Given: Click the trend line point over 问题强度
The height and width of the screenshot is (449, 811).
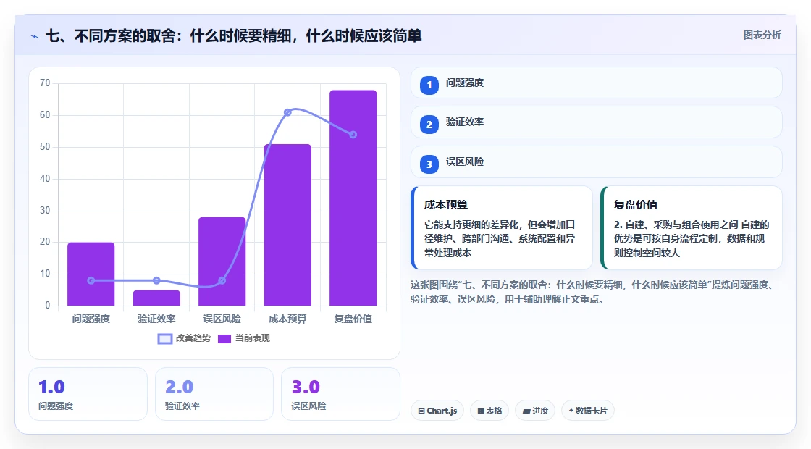Looking at the screenshot, I should tap(91, 280).
